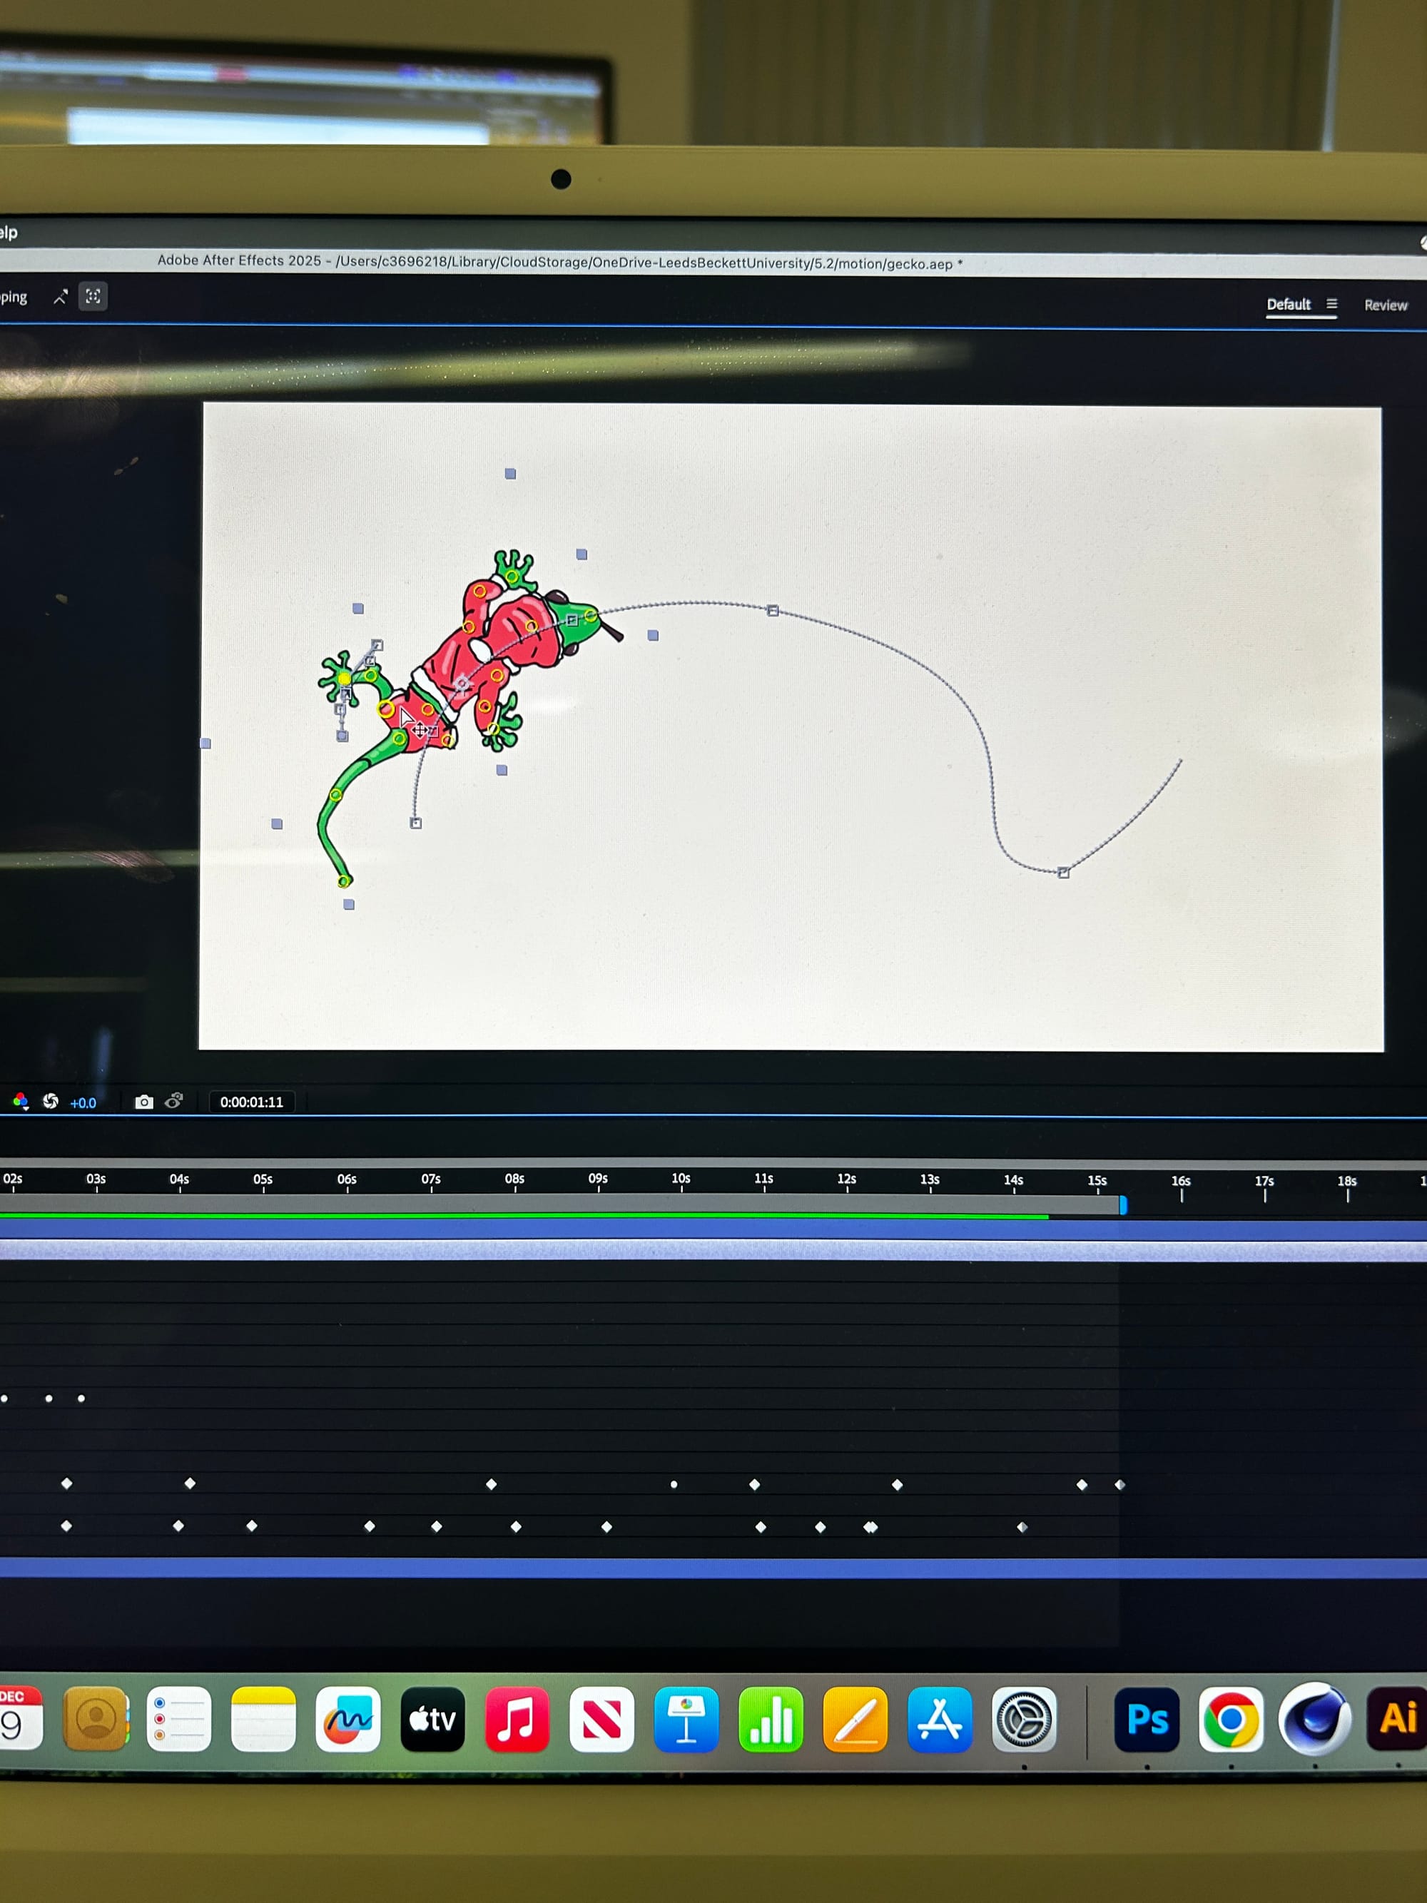The width and height of the screenshot is (1427, 1903).
Task: Click the Show Snapshot eye icon
Action: pos(174,1101)
